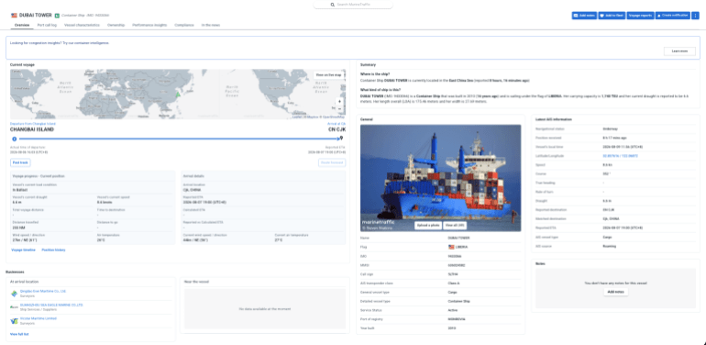This screenshot has width=706, height=345.
Task: Click the blue departure circle on voyage bar
Action: (15, 139)
